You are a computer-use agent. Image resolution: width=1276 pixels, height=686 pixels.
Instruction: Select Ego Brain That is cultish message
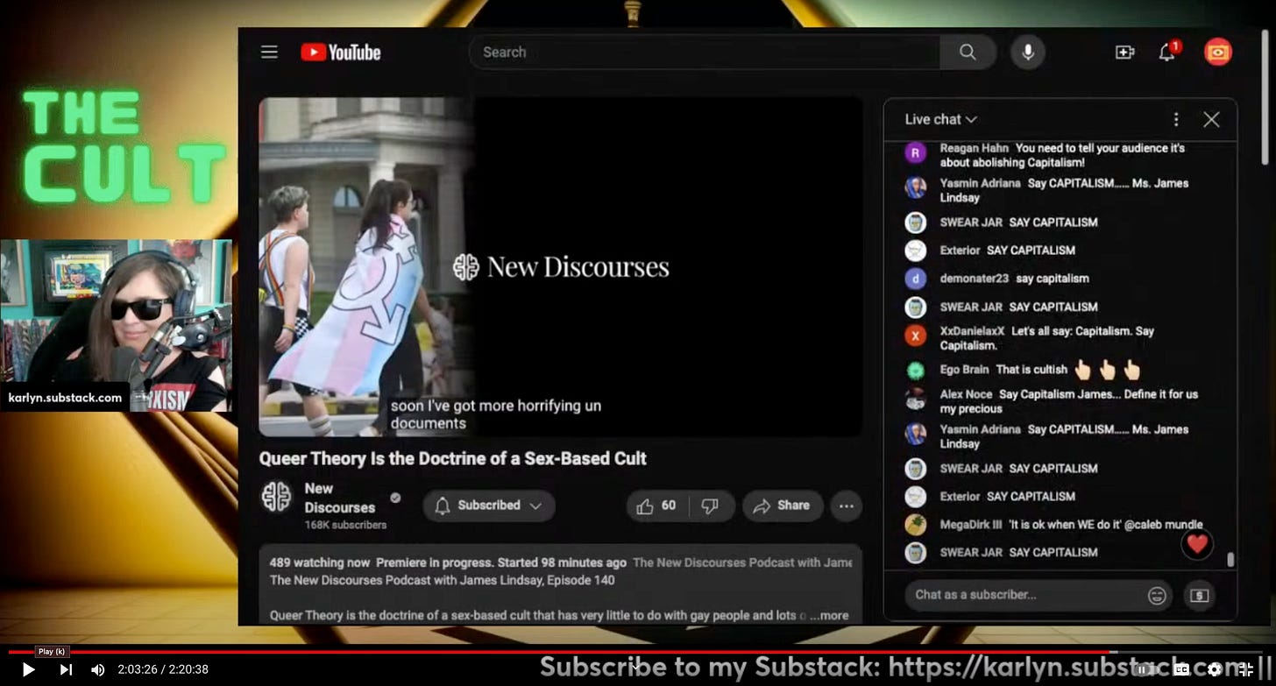[1031, 370]
